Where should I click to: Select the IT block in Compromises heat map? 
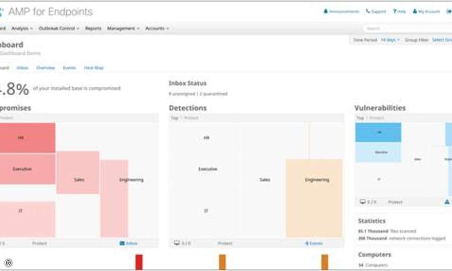(27, 219)
